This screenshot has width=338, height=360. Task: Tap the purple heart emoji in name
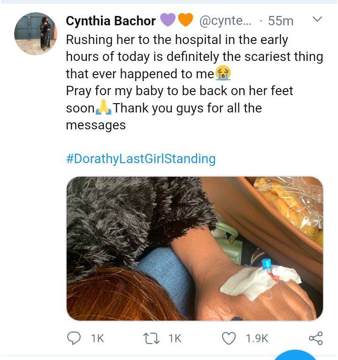168,20
